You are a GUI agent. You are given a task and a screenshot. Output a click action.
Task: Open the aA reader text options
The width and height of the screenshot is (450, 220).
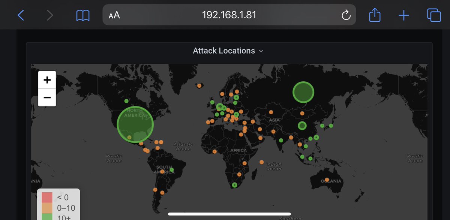[114, 15]
